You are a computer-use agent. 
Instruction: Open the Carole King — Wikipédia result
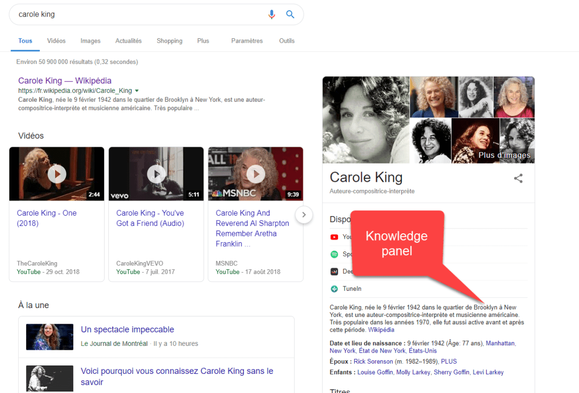click(x=64, y=81)
